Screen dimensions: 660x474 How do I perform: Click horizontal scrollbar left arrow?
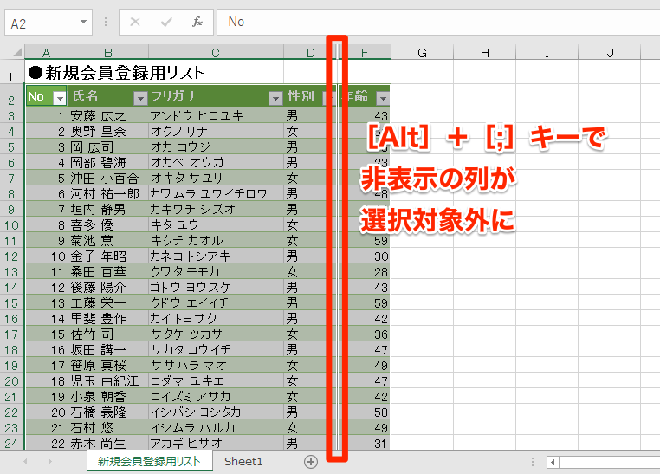pos(553,462)
